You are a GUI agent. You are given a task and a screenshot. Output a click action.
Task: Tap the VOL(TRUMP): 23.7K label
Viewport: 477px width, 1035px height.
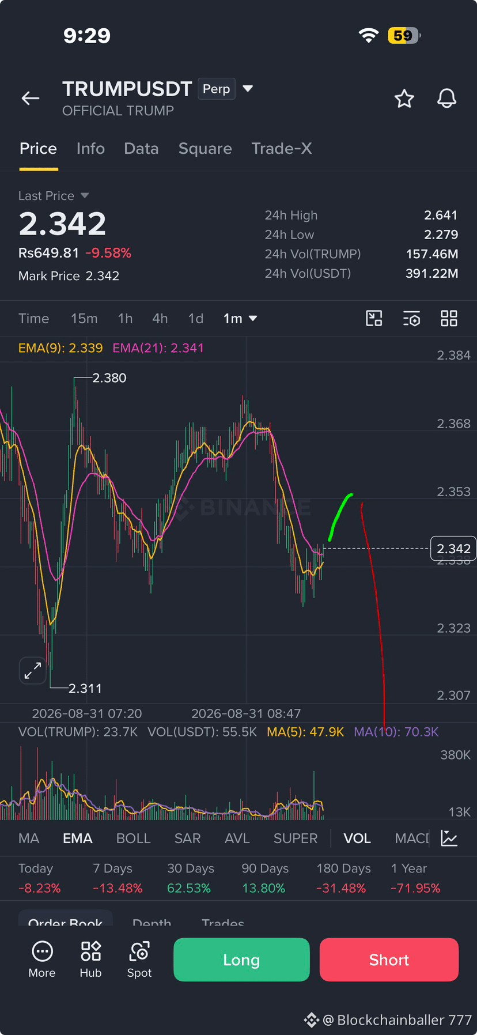(x=78, y=732)
